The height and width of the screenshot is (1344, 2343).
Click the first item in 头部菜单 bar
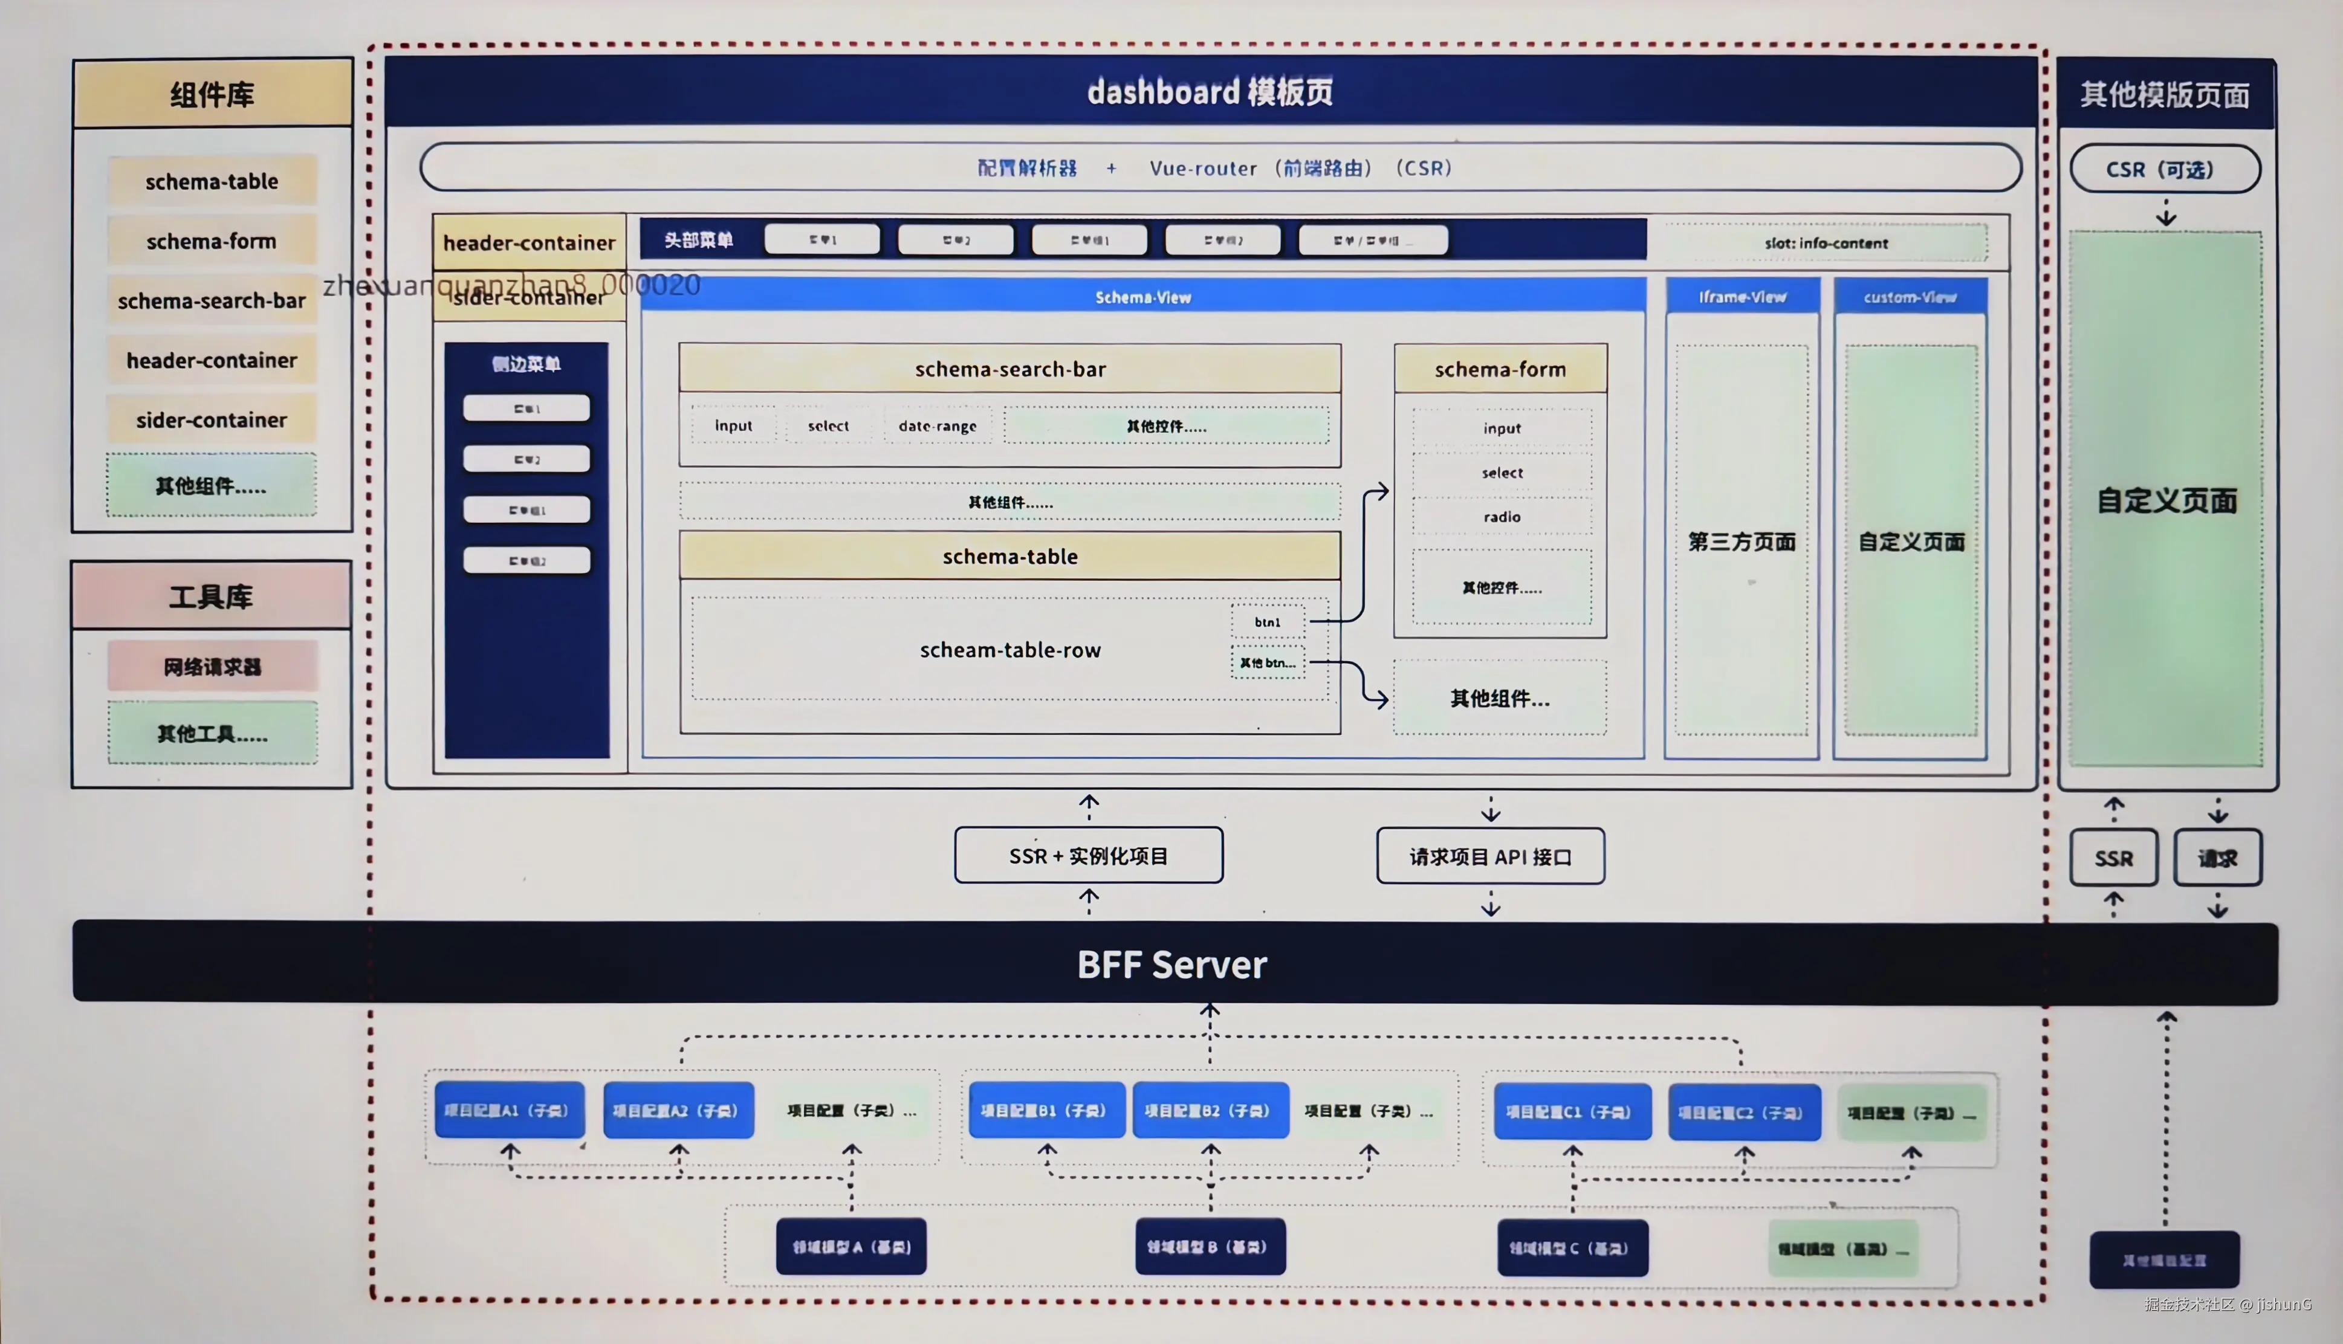[x=822, y=240]
